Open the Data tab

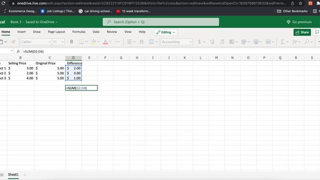[96, 32]
